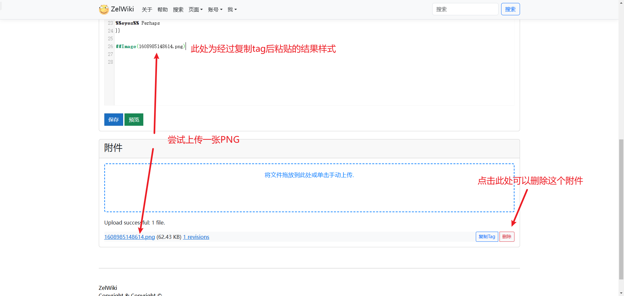Save the page with 保存 button
Image resolution: width=624 pixels, height=296 pixels.
click(113, 120)
